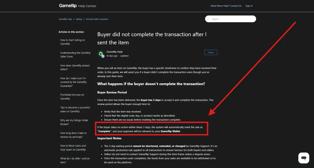Viewport: 314px width, 168px height.
Task: Click the Important Notes subheading
Action: click(109, 138)
